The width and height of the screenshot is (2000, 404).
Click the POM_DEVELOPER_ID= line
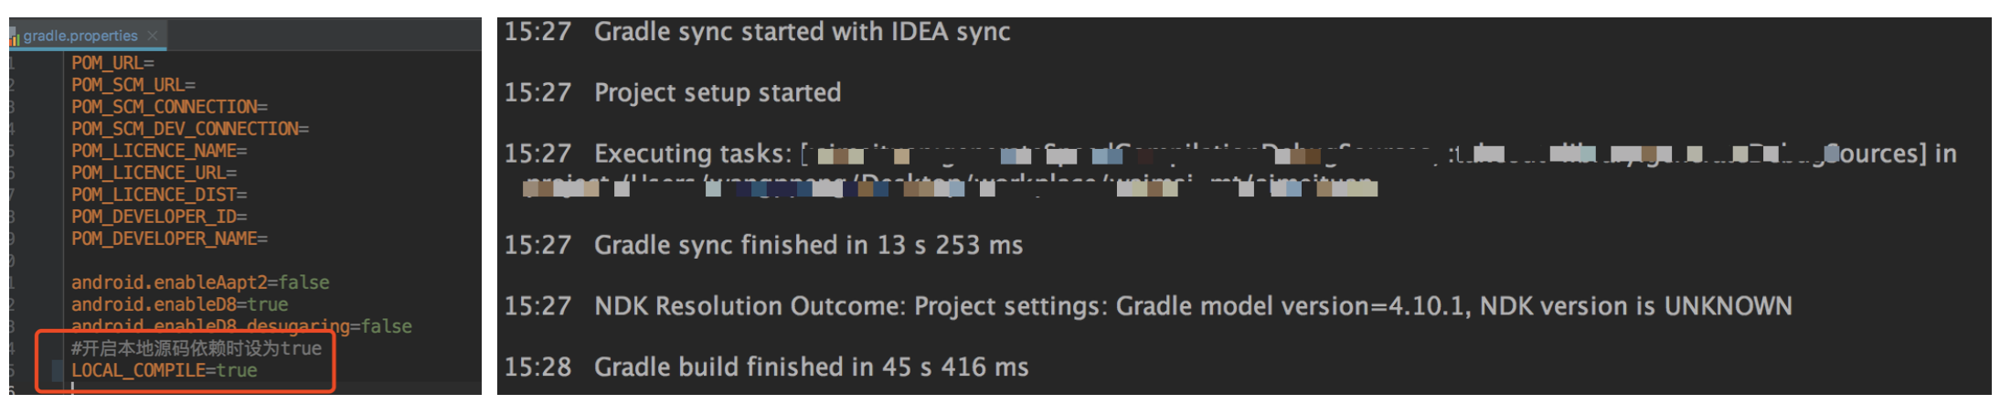click(x=159, y=217)
